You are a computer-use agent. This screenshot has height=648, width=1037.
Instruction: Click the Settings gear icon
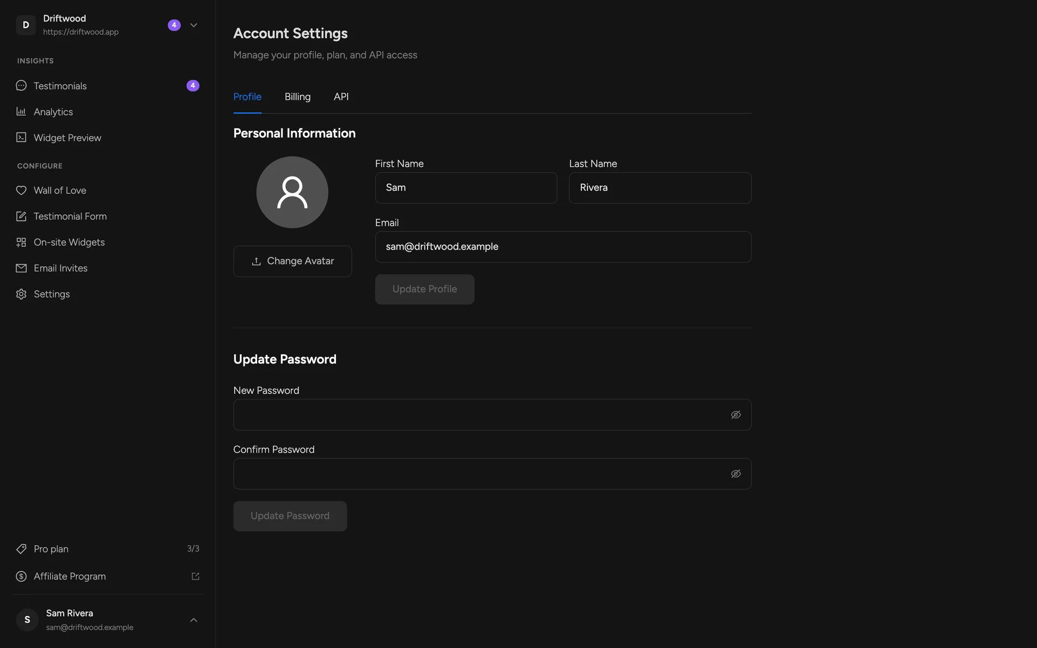21,294
